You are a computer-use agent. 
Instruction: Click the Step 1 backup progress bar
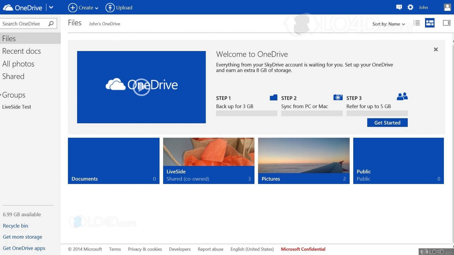[x=246, y=113]
